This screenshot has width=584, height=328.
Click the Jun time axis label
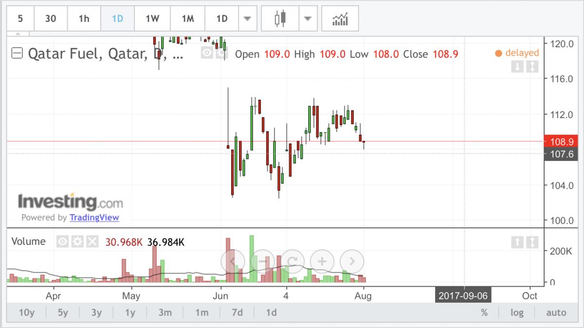click(x=220, y=295)
